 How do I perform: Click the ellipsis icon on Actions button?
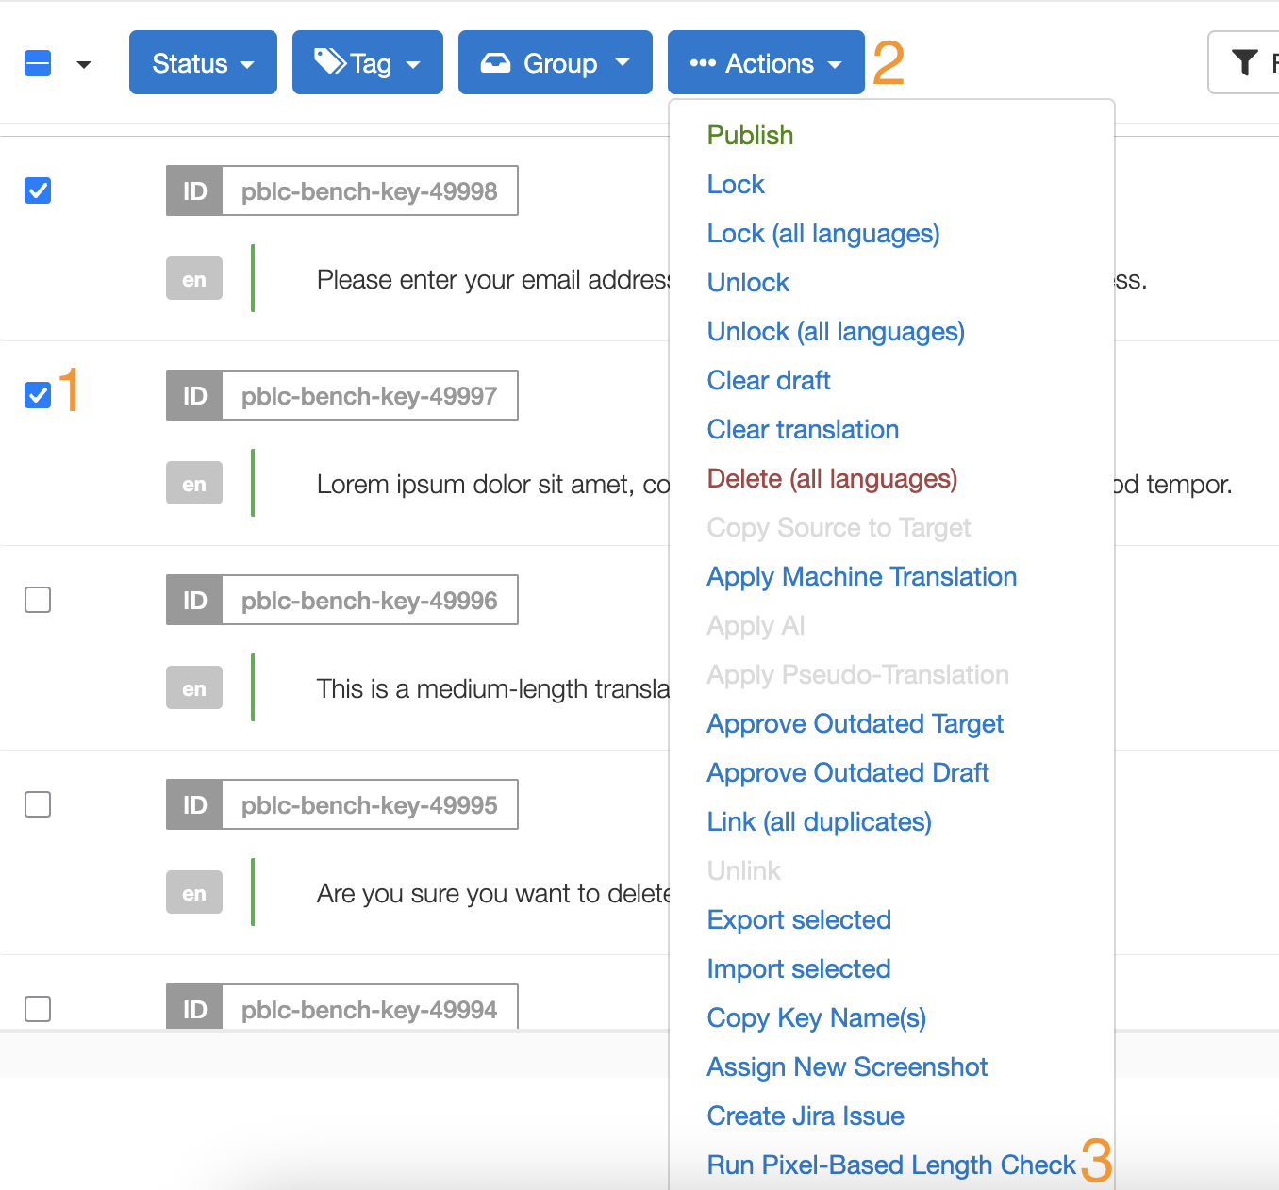click(703, 63)
